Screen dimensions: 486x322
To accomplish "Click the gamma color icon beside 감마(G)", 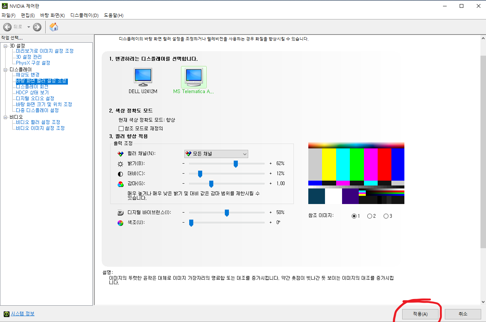I will [120, 184].
